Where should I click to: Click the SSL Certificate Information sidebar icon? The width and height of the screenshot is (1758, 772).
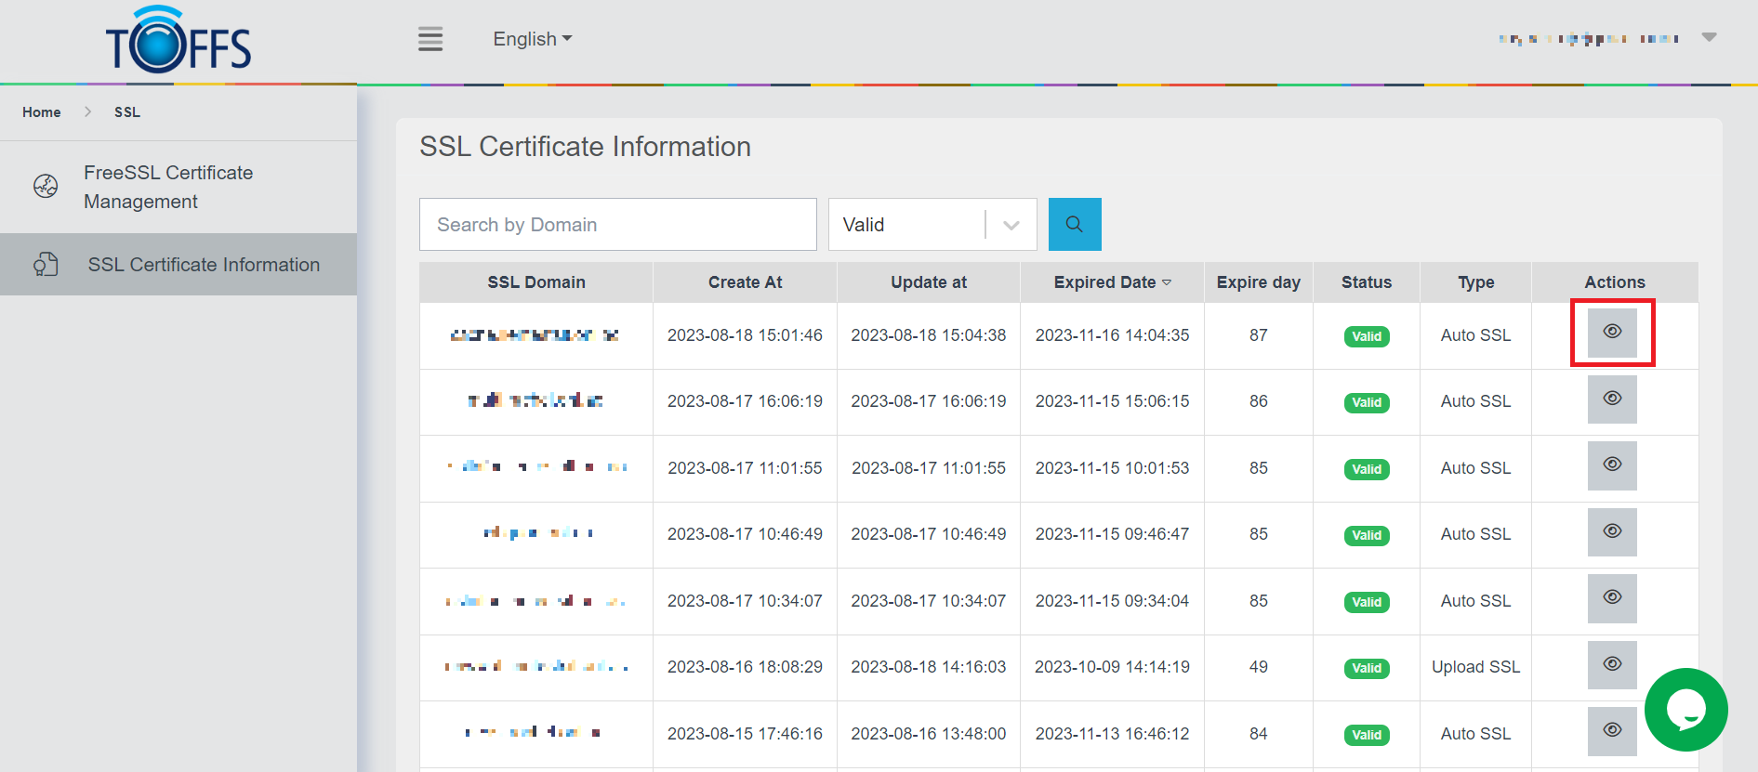[x=46, y=265]
